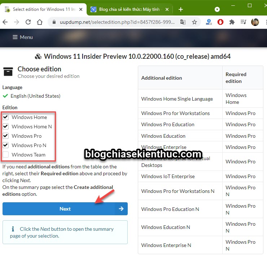
Task: Click the Additional edition column header
Action: [x=180, y=78]
